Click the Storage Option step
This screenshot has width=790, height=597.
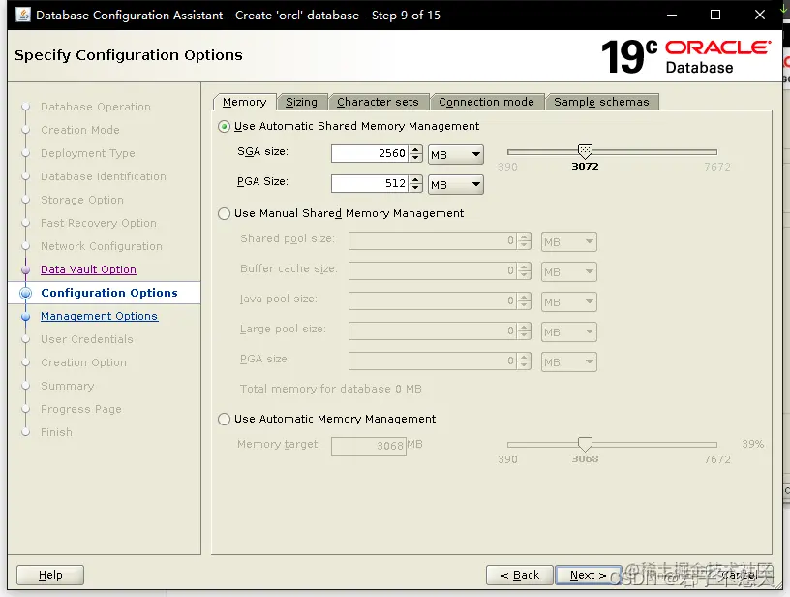82,200
